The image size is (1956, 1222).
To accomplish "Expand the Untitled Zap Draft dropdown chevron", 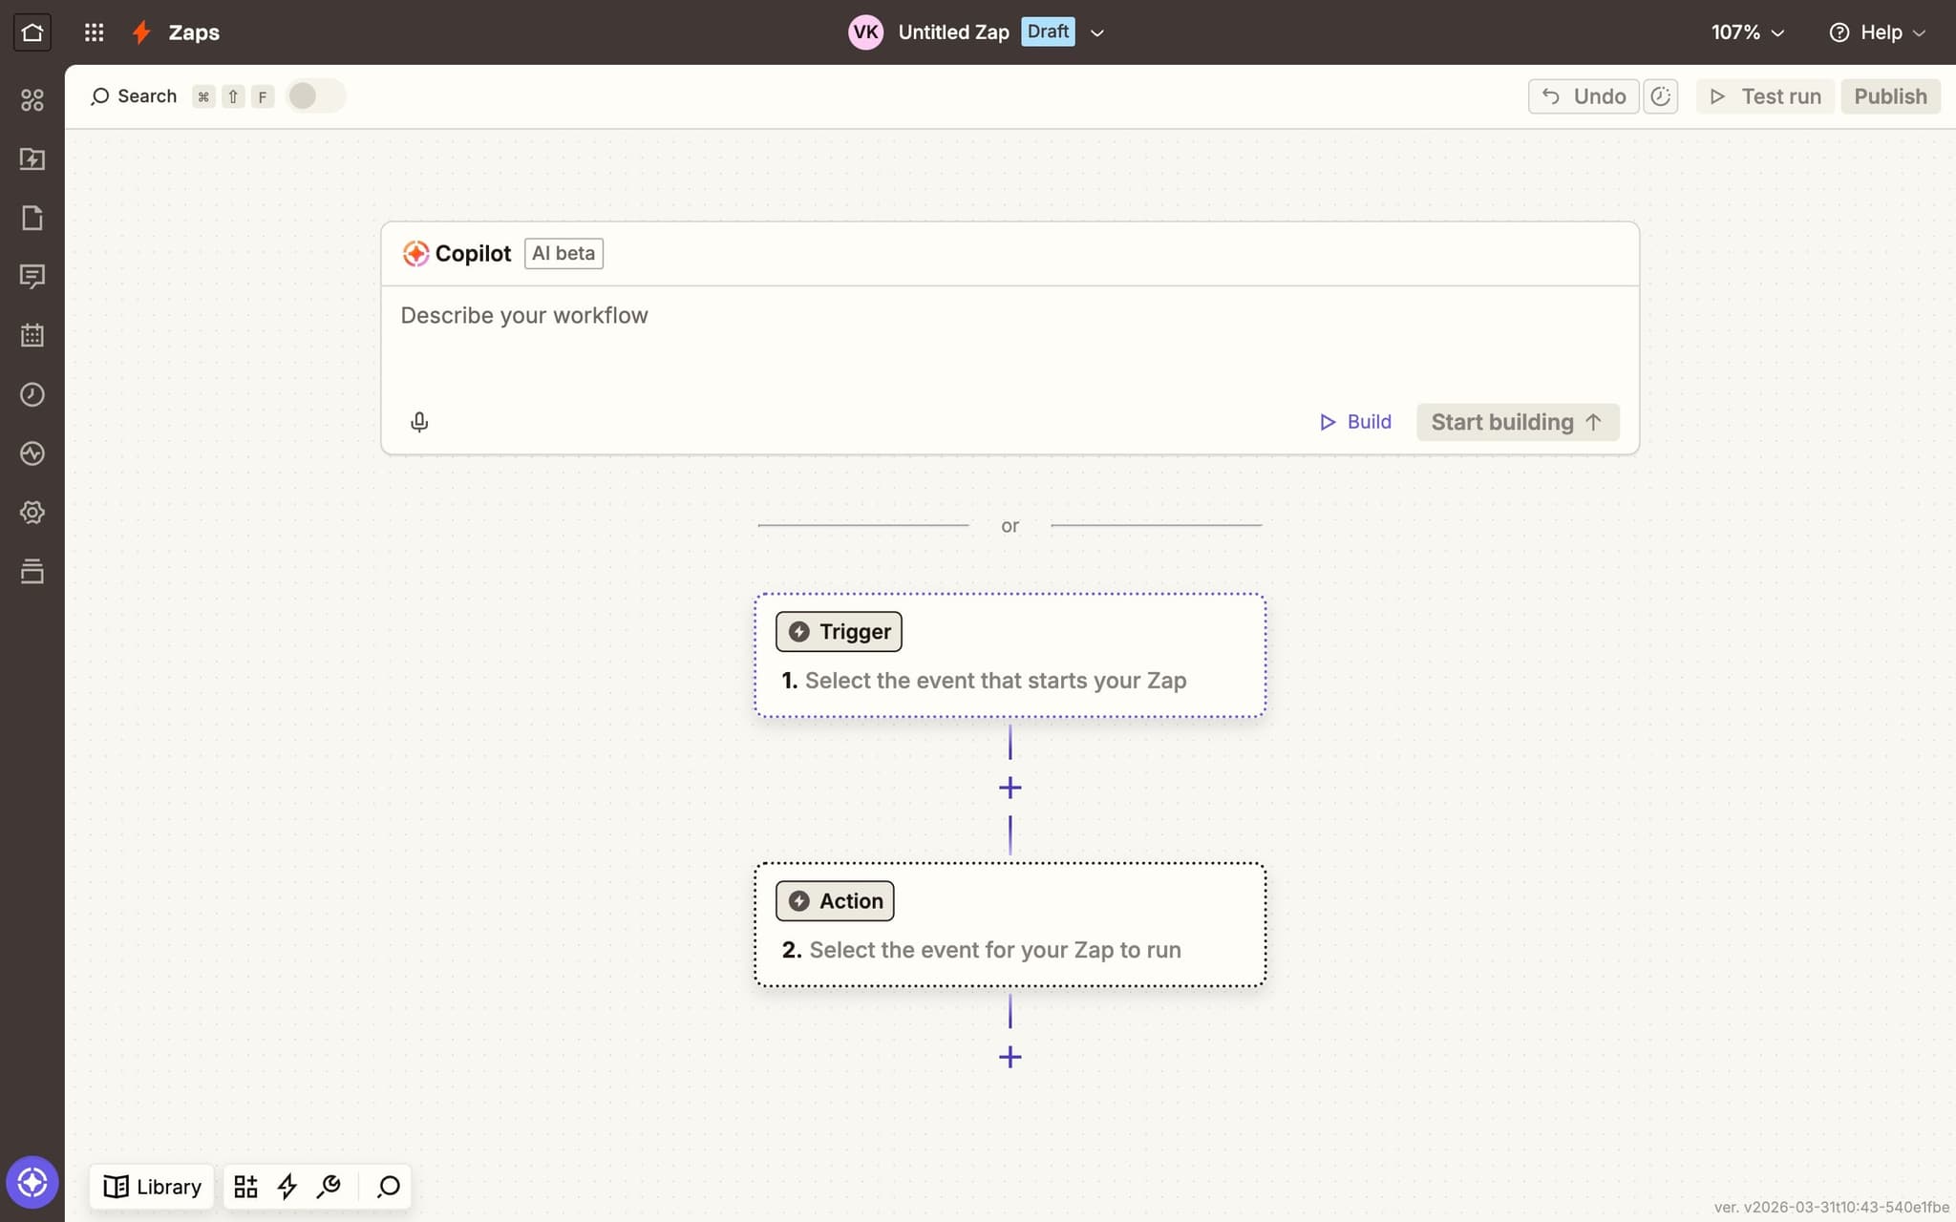I will pos(1097,32).
